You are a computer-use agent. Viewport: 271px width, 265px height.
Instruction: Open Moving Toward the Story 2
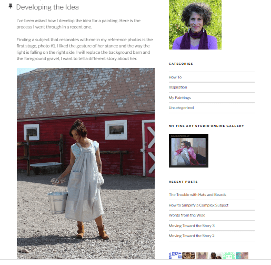point(192,235)
